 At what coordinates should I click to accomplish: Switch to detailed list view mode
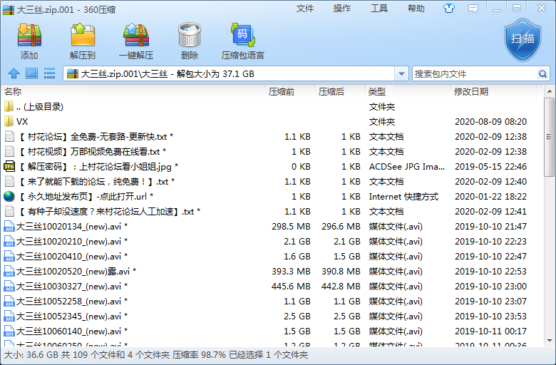[49, 73]
